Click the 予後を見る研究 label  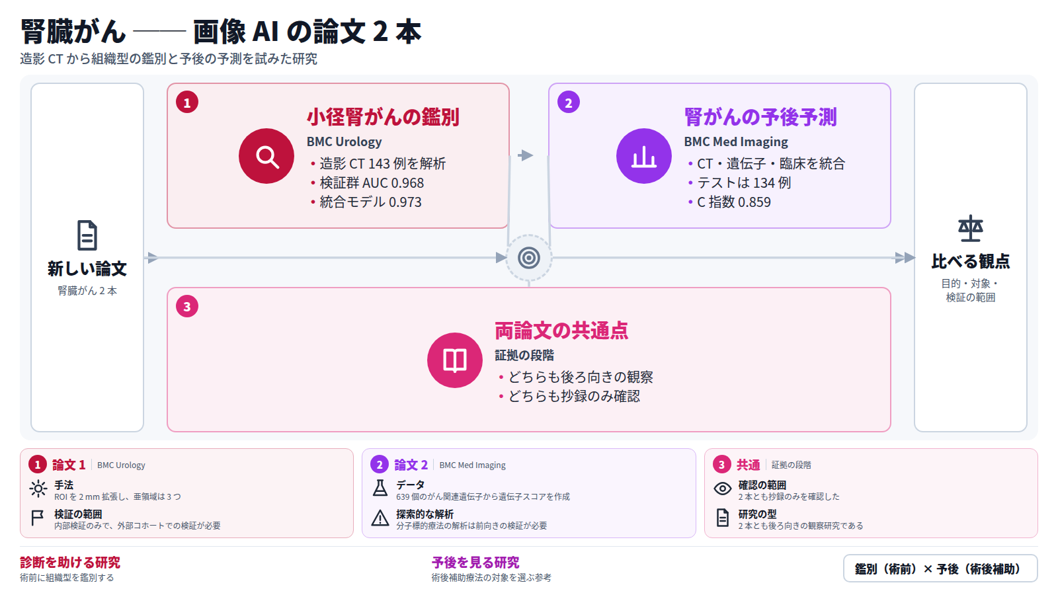point(475,563)
